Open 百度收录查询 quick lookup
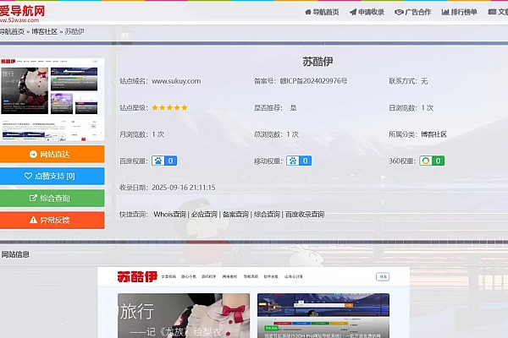 coord(305,214)
